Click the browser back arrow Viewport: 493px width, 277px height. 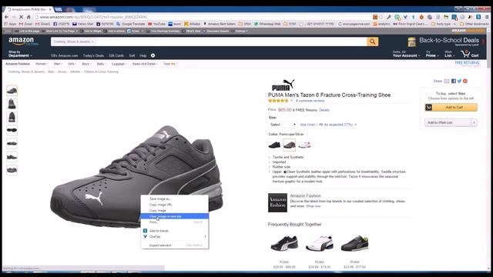click(x=6, y=17)
